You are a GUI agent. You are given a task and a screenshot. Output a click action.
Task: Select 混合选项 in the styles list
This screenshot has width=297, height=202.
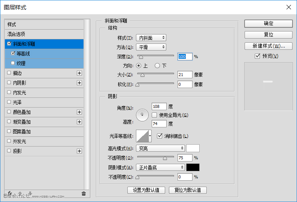(16, 34)
